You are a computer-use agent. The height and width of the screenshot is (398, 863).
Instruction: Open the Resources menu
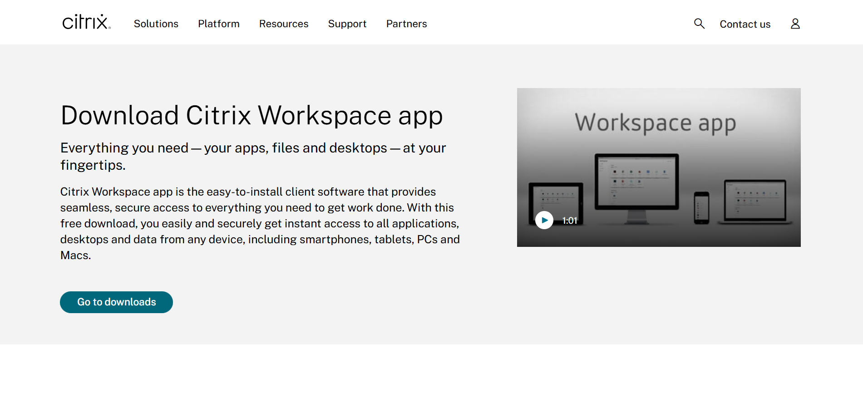click(284, 24)
